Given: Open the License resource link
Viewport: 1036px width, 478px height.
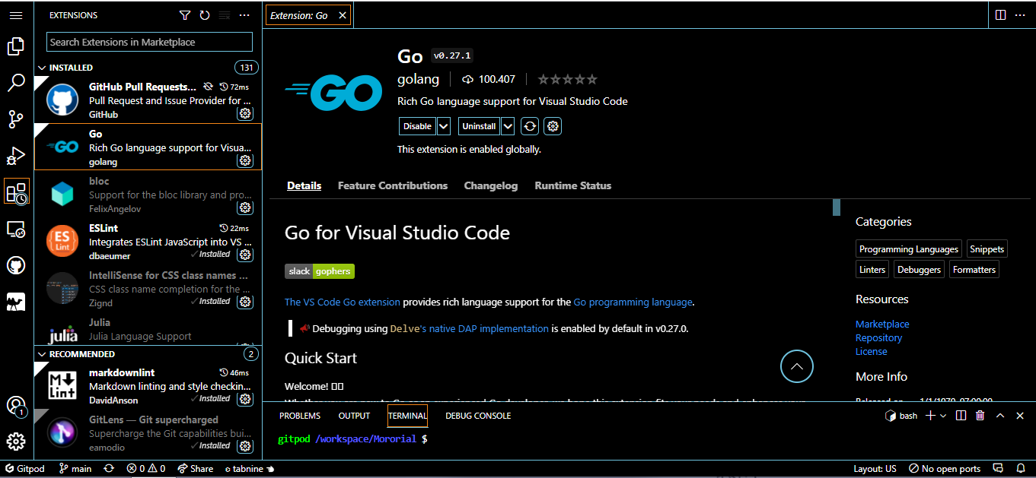Looking at the screenshot, I should (x=872, y=351).
